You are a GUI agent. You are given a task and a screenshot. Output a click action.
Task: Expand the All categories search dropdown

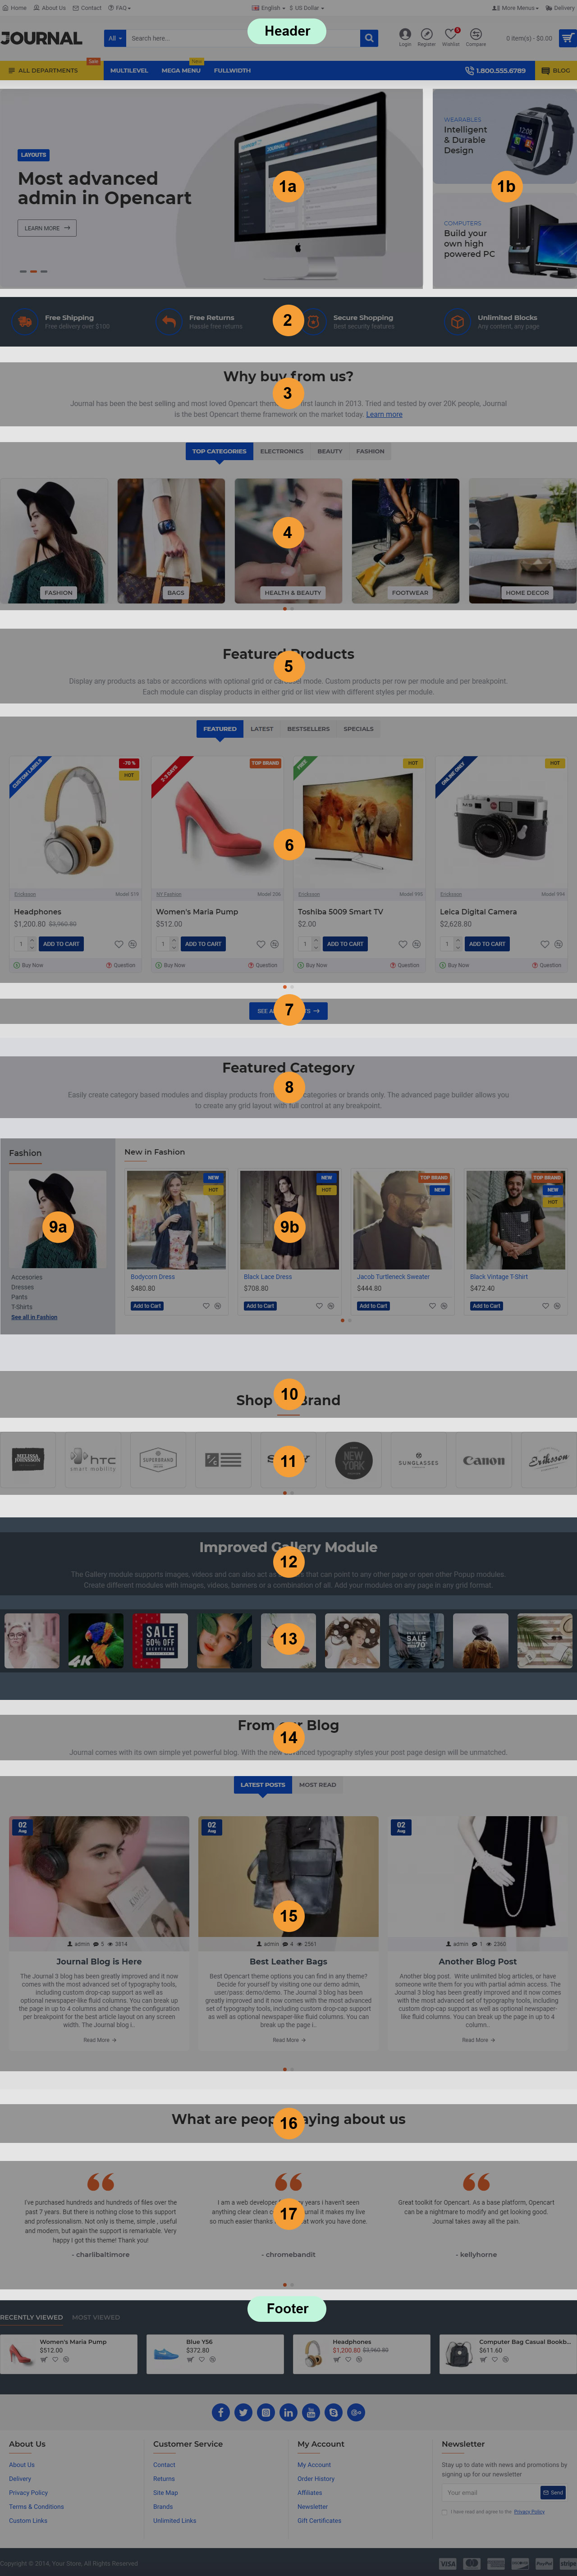click(115, 38)
